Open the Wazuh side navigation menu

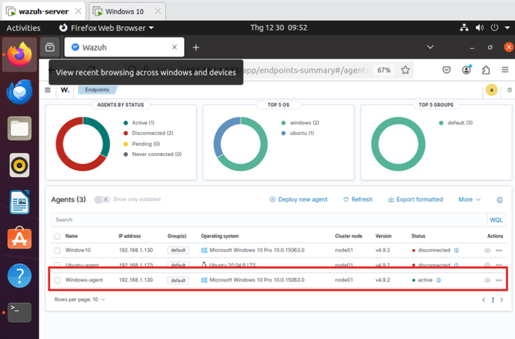(47, 90)
